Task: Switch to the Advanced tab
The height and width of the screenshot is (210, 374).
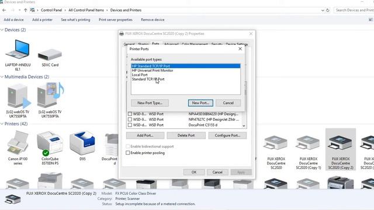Action: 171,44
